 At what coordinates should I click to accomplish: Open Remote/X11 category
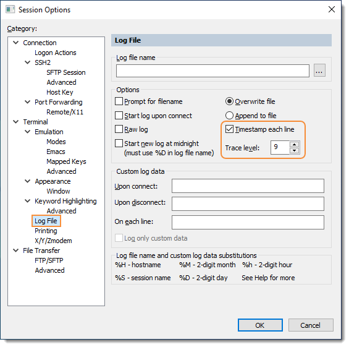[x=65, y=112]
